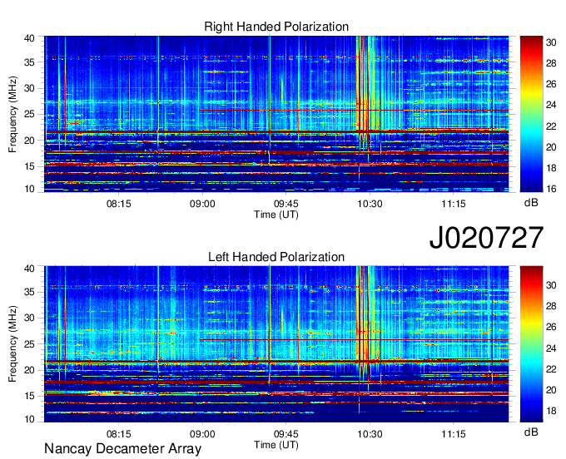This screenshot has height=459, width=566.
Task: Click the 10:30 tick of the bottom plot
Action: [370, 434]
